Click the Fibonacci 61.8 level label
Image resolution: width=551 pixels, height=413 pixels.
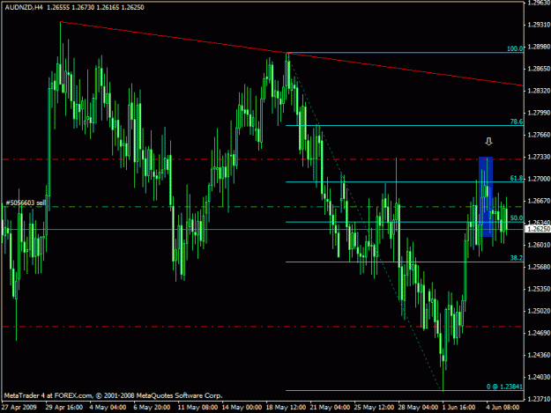[x=517, y=178]
